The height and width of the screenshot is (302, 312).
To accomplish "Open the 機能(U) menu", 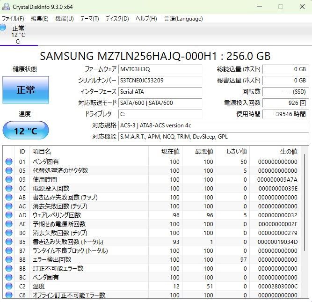I will 65,19.
